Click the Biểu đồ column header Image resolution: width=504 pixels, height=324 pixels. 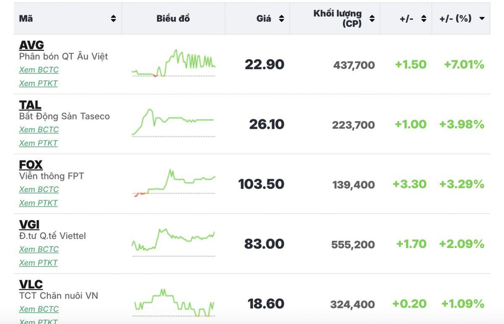tap(173, 18)
